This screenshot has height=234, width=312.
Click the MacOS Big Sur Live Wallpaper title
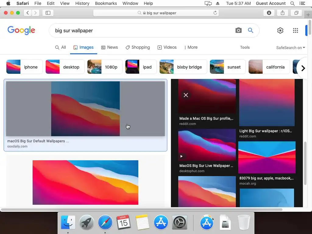[x=206, y=165]
